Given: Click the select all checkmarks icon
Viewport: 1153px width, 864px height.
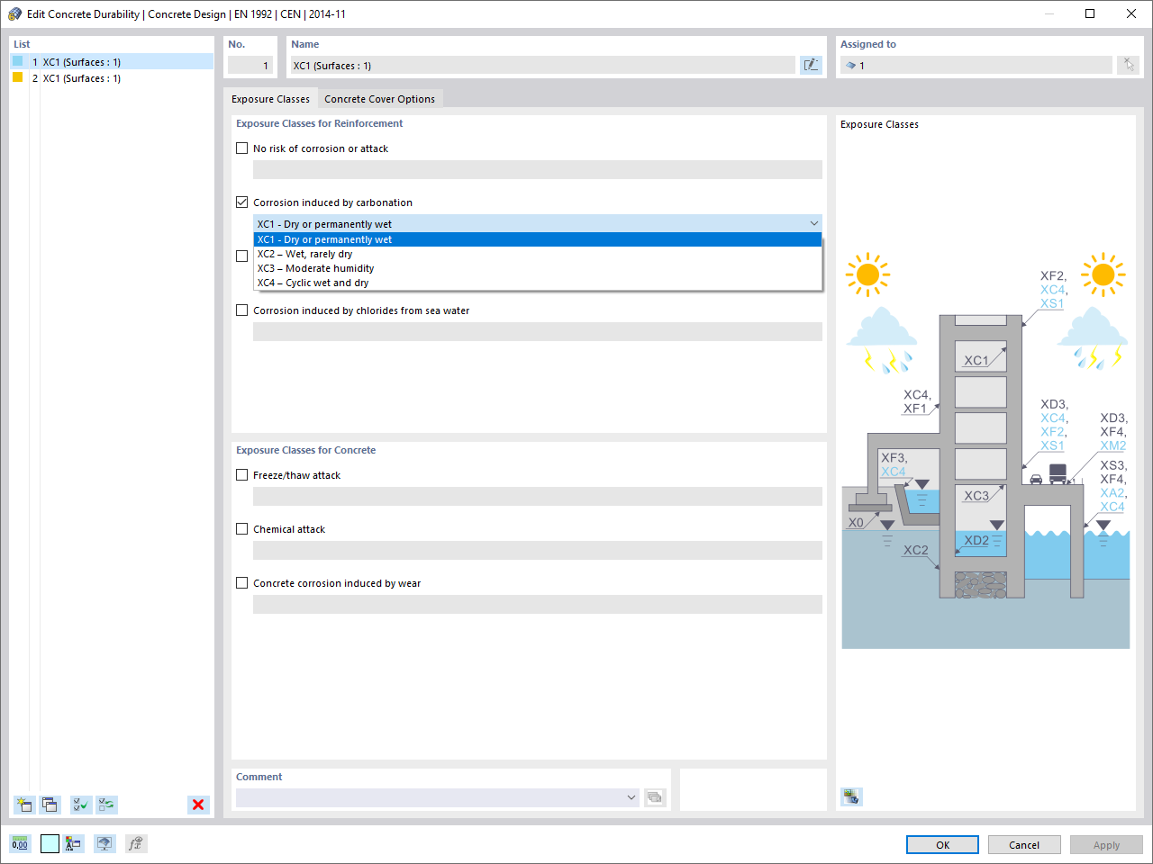Looking at the screenshot, I should (81, 805).
